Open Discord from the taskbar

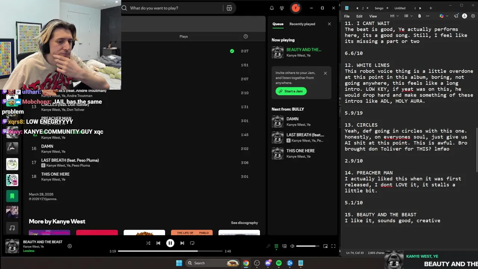tap(268, 263)
